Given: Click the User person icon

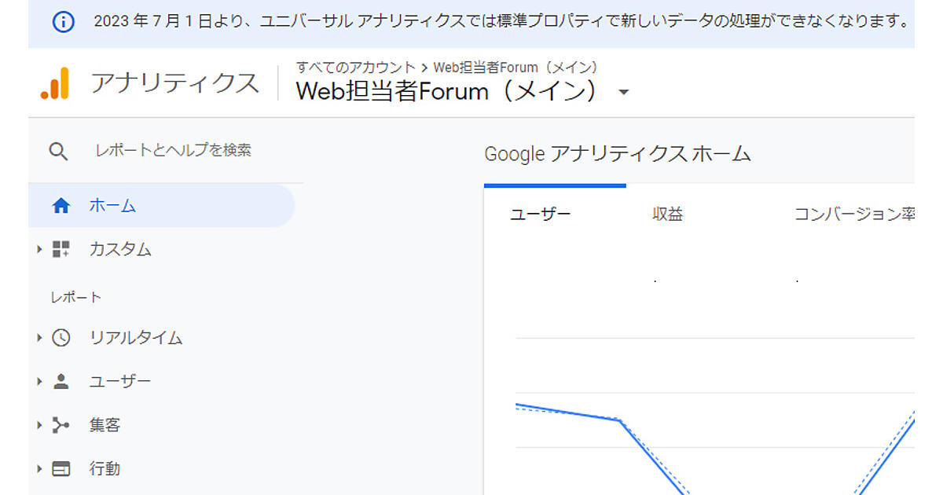Looking at the screenshot, I should (61, 382).
